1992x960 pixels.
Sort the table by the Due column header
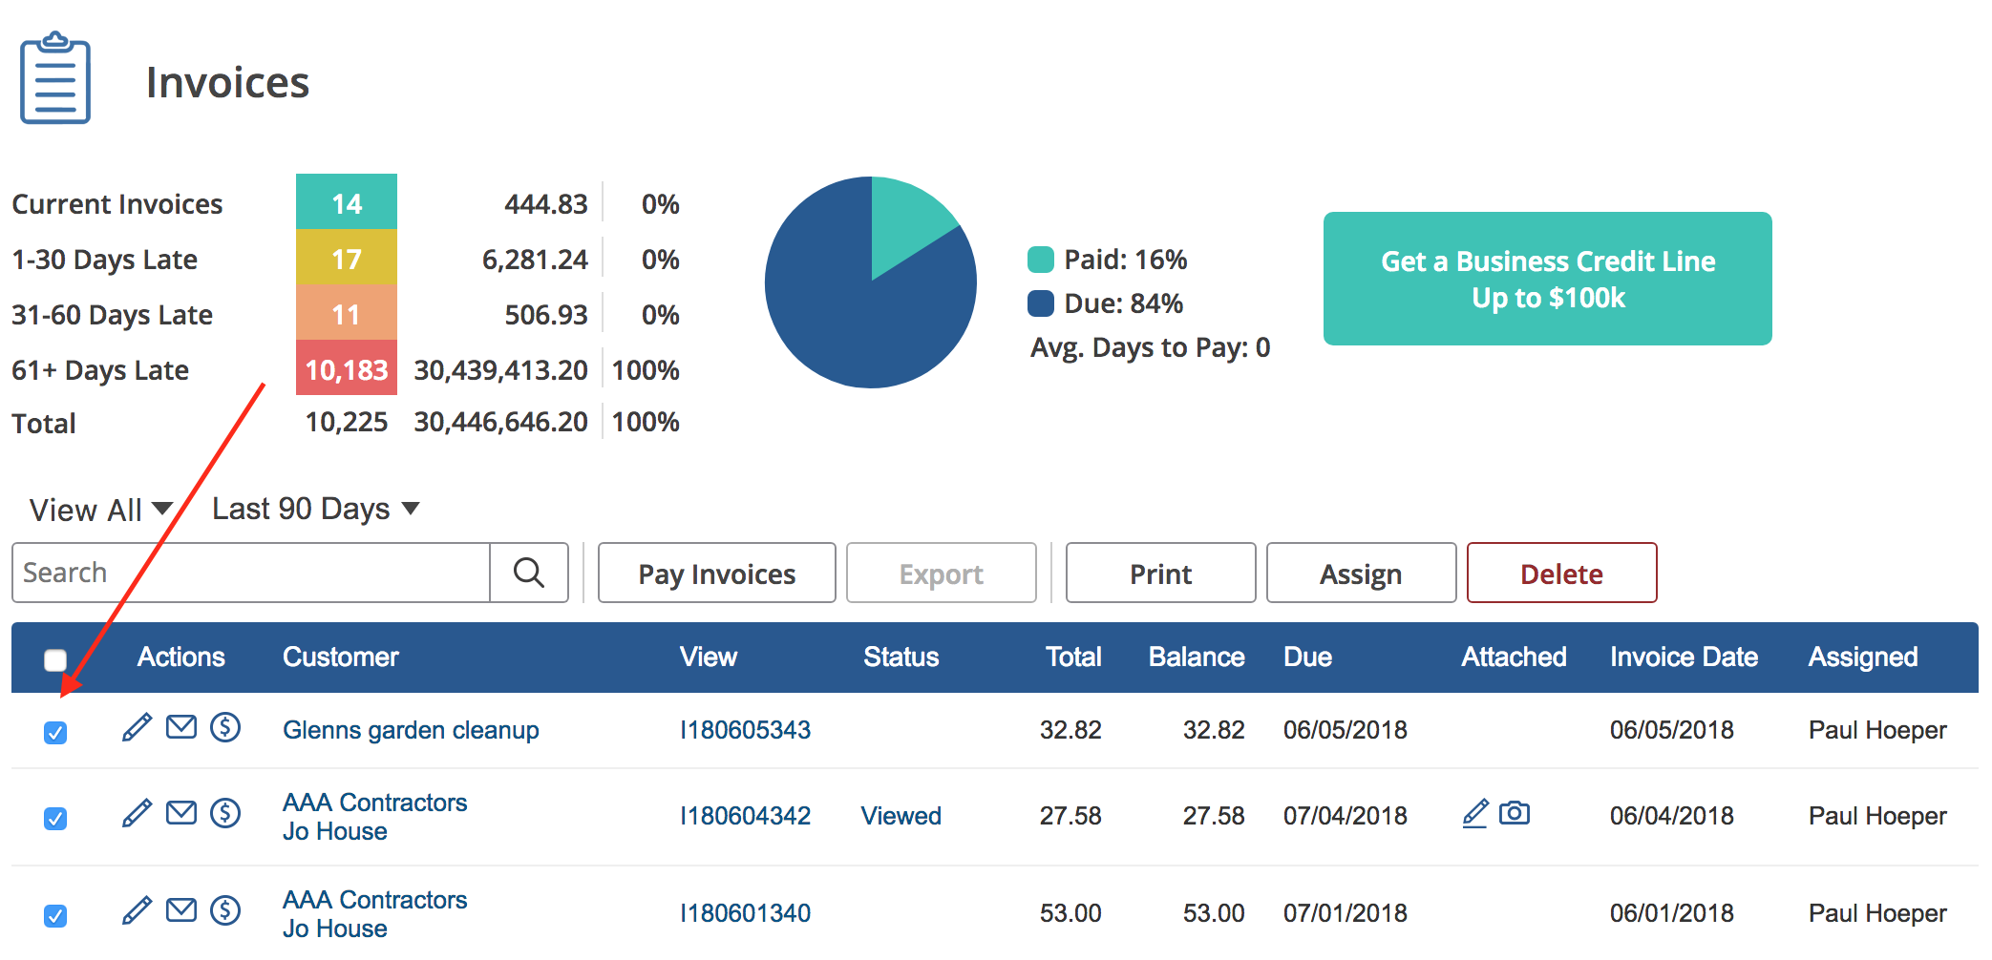coord(1307,657)
